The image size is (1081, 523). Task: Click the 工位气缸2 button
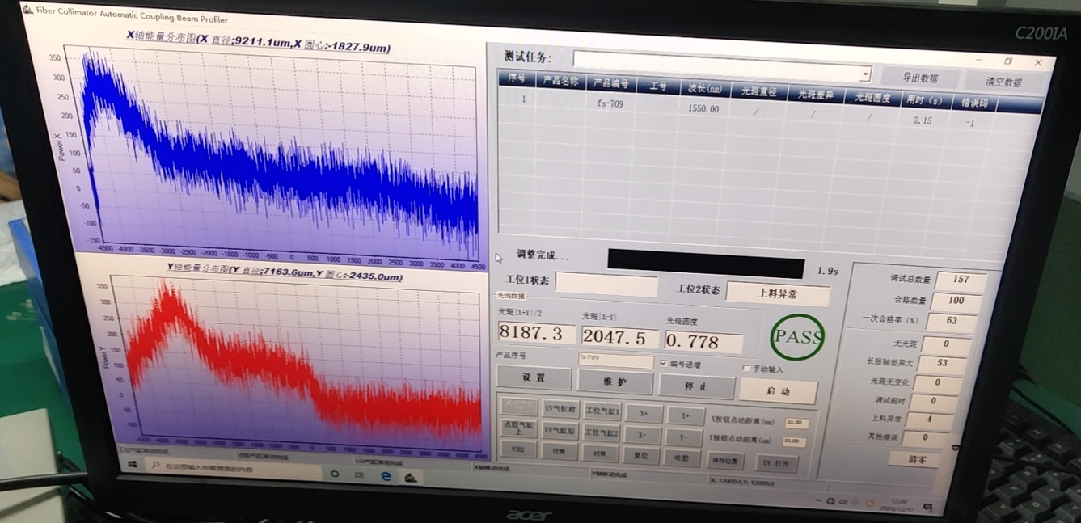point(602,433)
